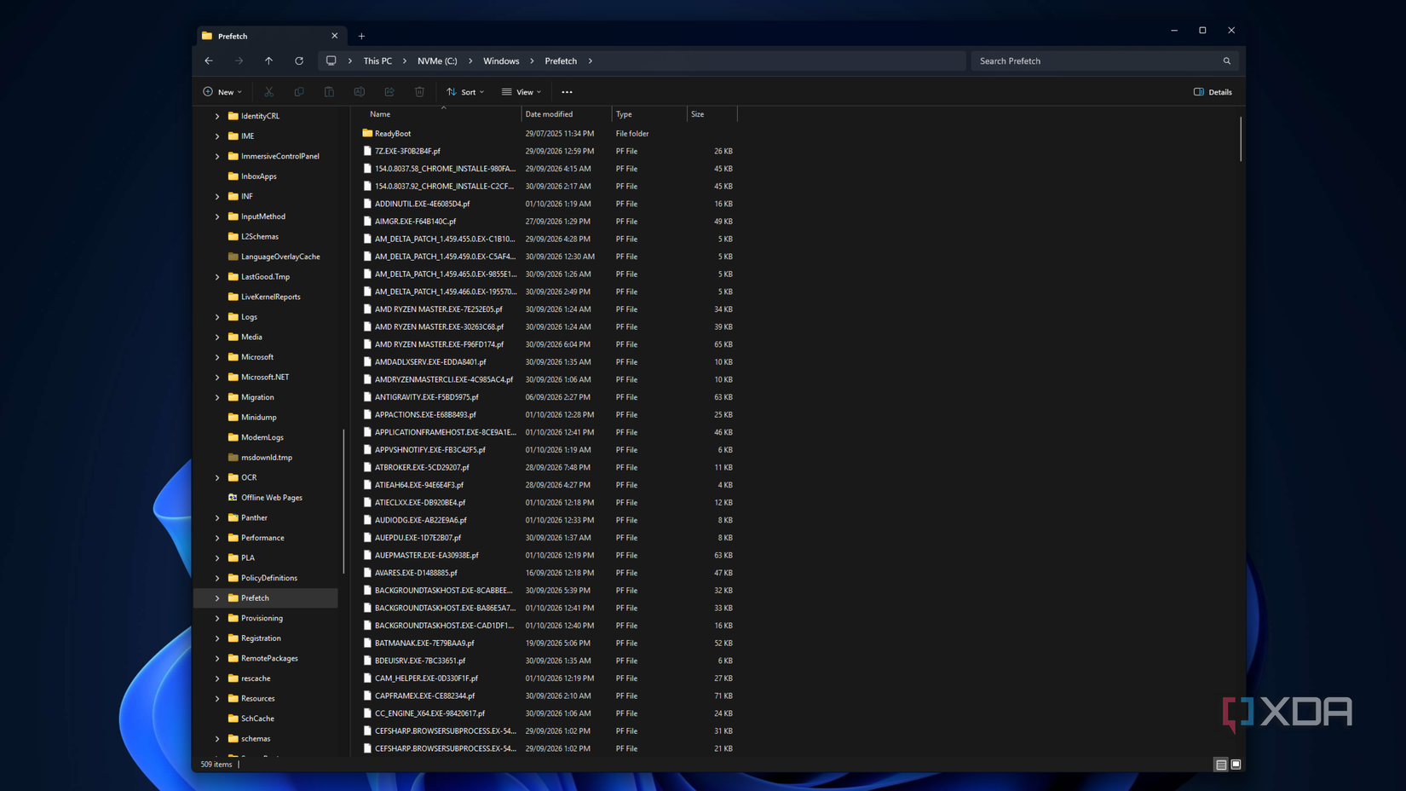Screen dimensions: 1406x791
Task: Expand the ImmersiveControlPanel tree node
Action: (x=217, y=156)
